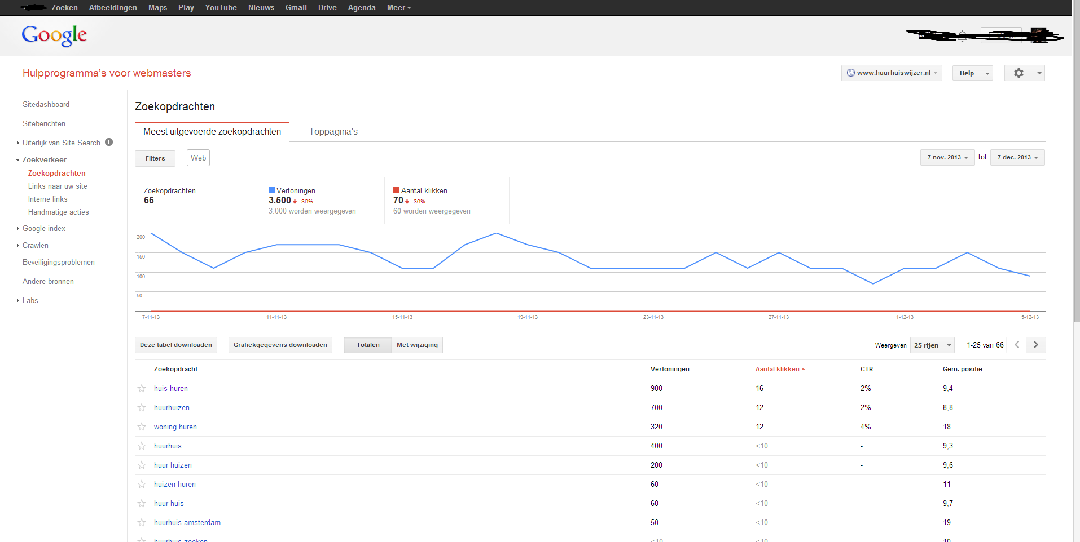Image resolution: width=1080 pixels, height=542 pixels.
Task: Open Nieuws in top bar
Action: point(261,7)
